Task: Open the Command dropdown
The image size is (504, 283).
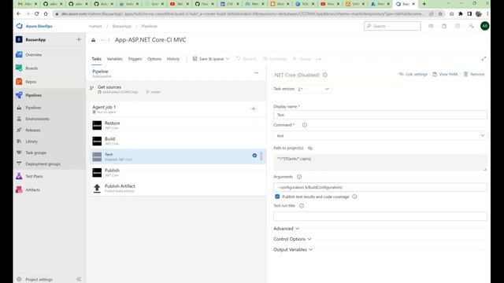Action: point(380,136)
